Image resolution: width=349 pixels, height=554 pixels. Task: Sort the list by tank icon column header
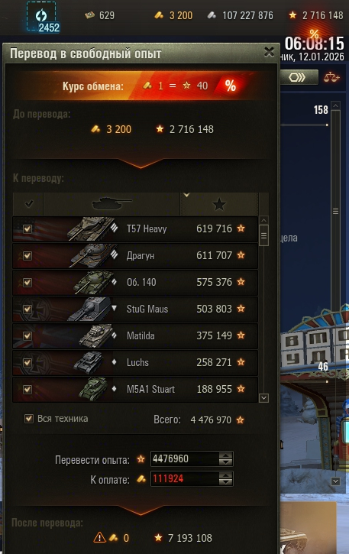coord(111,204)
